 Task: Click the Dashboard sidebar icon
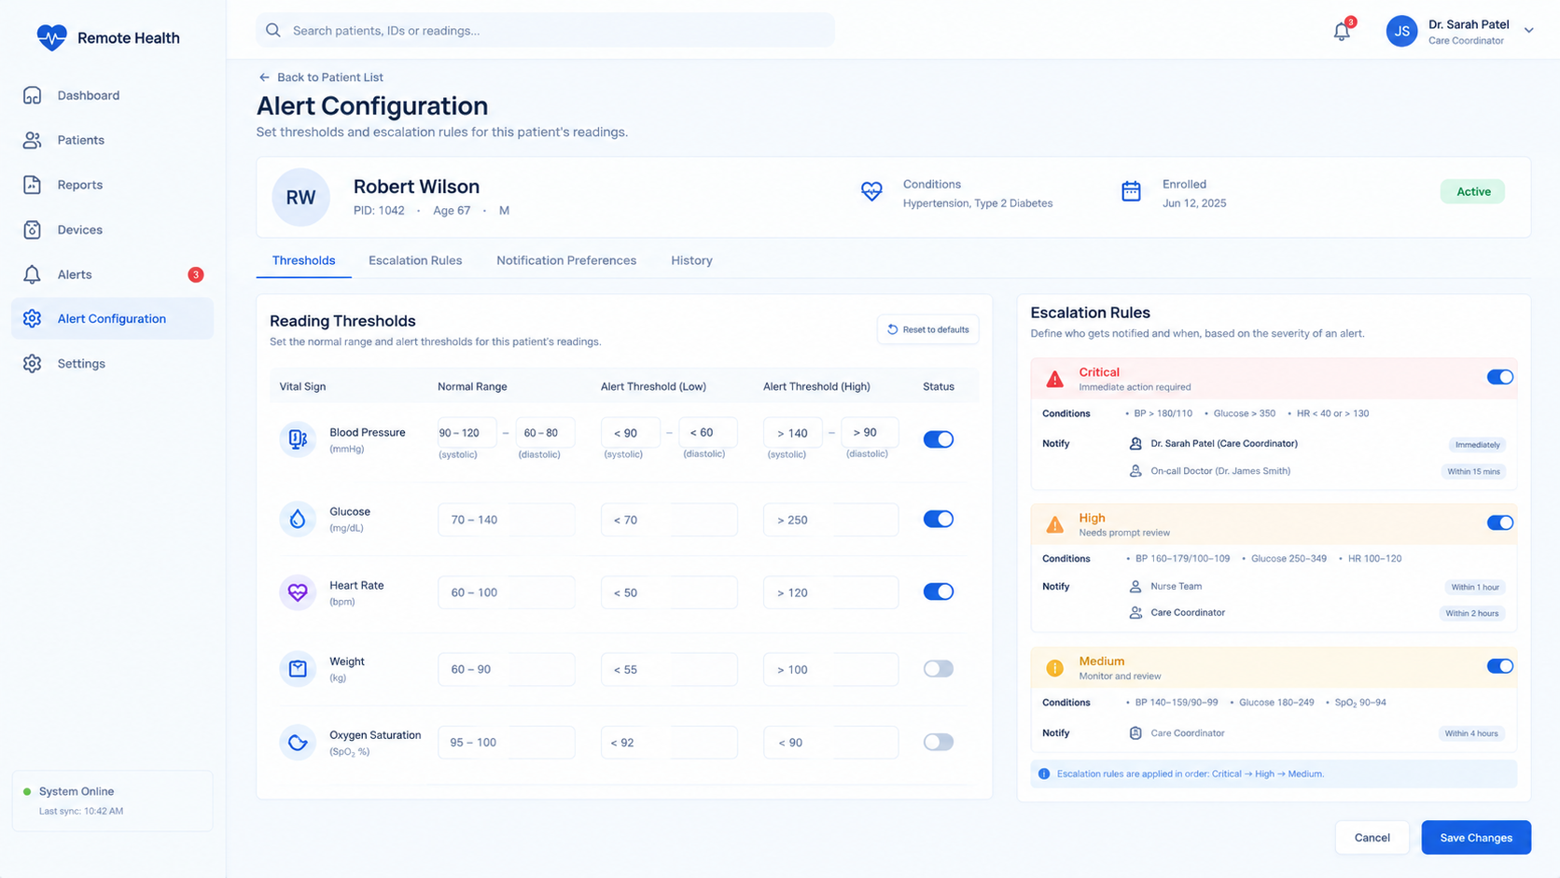[x=33, y=95]
